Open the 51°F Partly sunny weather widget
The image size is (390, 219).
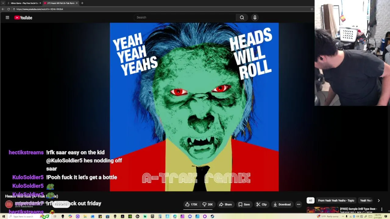coord(328,216)
